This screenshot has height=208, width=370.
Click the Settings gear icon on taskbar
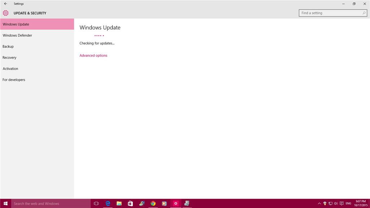pos(176,203)
